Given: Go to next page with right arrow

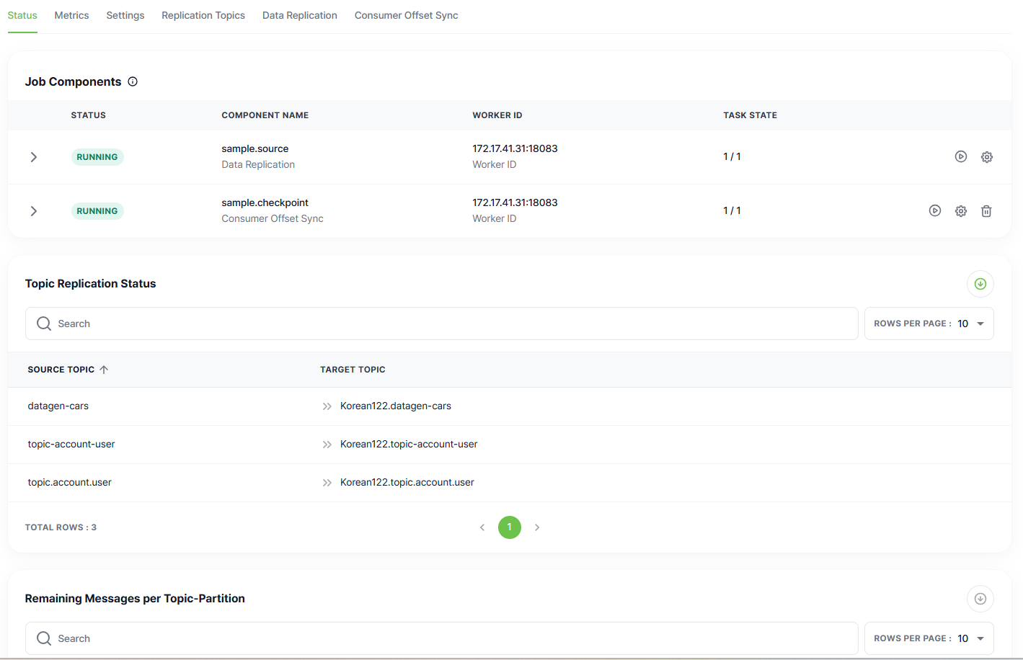Looking at the screenshot, I should (537, 527).
